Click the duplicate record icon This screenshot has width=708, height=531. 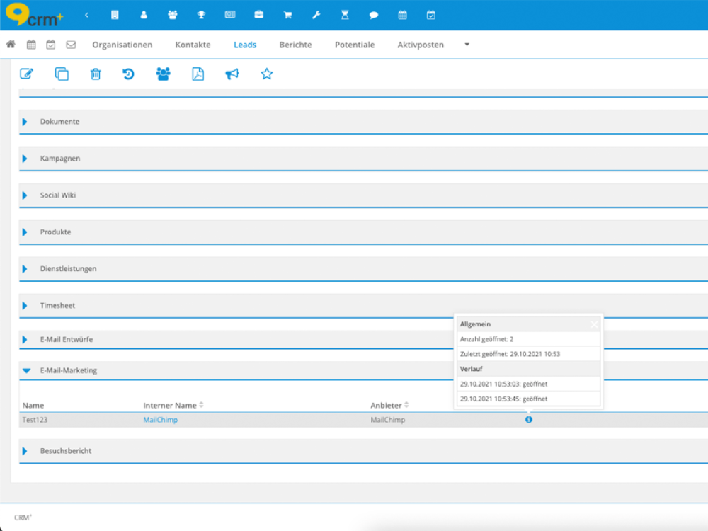coord(62,74)
